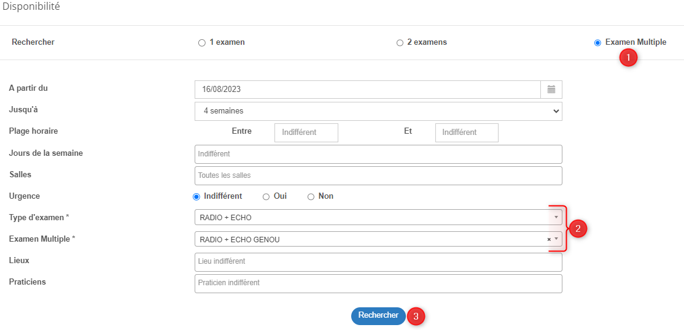Image resolution: width=684 pixels, height=330 pixels.
Task: Click the Toutes les salles field
Action: pos(378,175)
